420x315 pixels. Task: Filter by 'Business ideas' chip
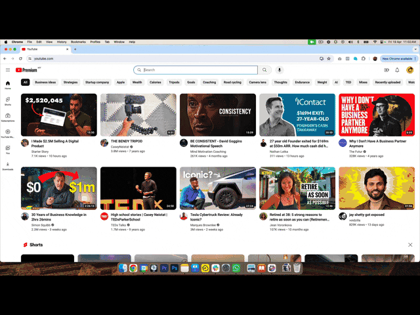[x=45, y=83]
